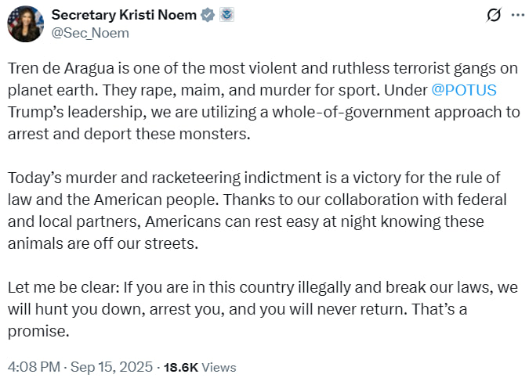View the 18.6K view count

coord(181,368)
